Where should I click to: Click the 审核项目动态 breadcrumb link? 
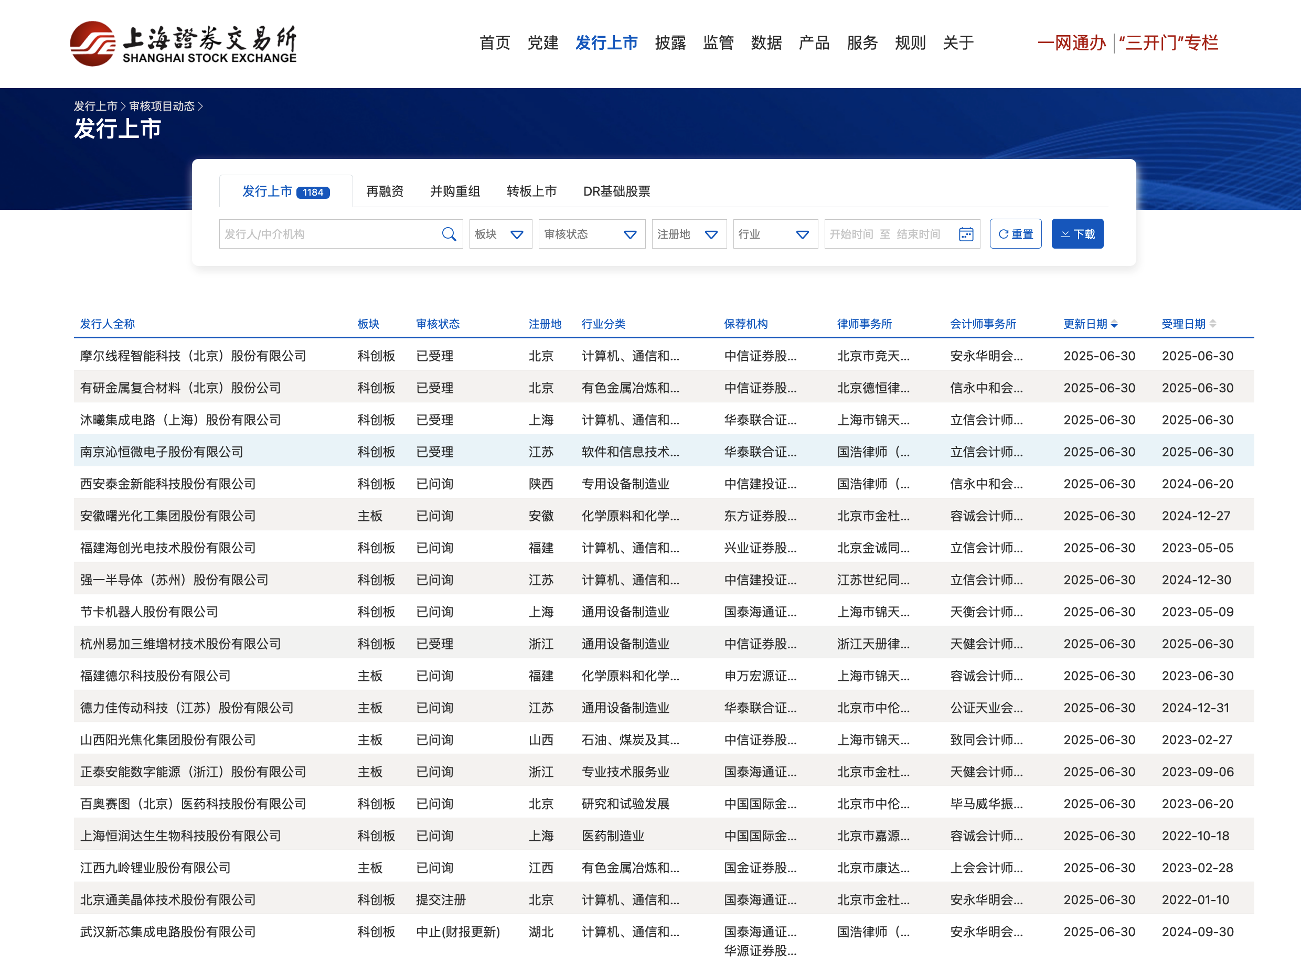(162, 106)
